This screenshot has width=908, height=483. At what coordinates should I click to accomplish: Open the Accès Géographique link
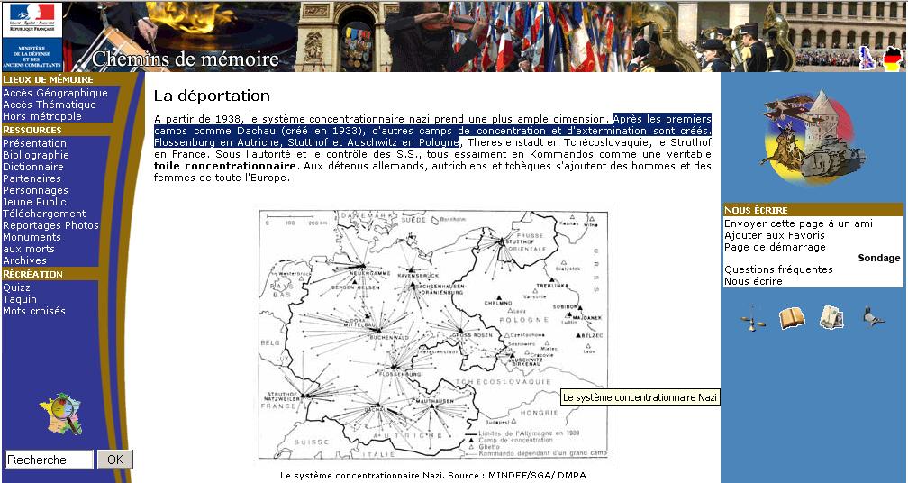(x=55, y=93)
